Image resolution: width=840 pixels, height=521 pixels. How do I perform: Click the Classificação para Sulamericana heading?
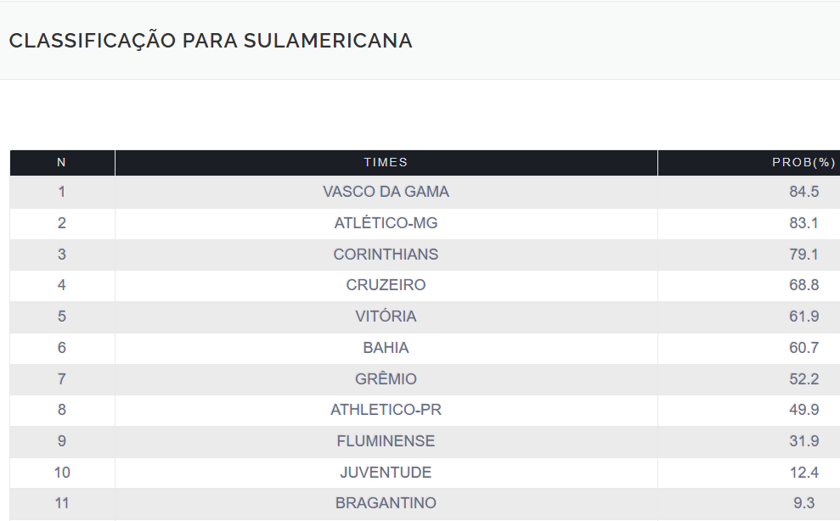[x=211, y=41]
